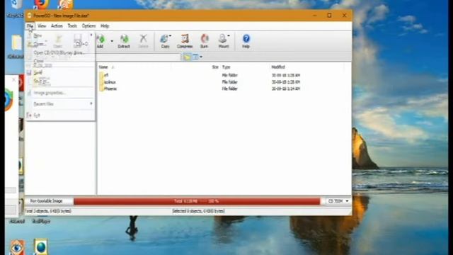Click the Save disk icon in File menu

(29, 72)
